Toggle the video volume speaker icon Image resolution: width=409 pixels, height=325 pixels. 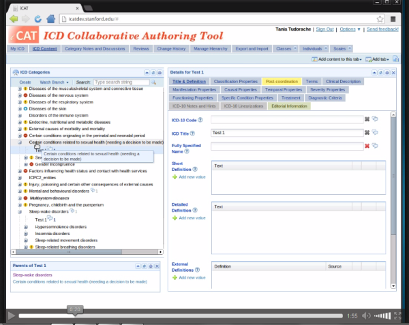pos(366,315)
